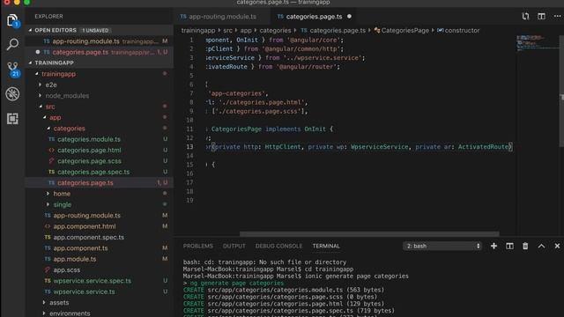564x317 pixels.
Task: Open app.component.html file
Action: click(100, 226)
